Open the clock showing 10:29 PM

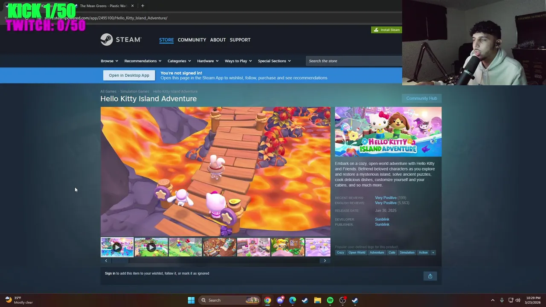(533, 300)
